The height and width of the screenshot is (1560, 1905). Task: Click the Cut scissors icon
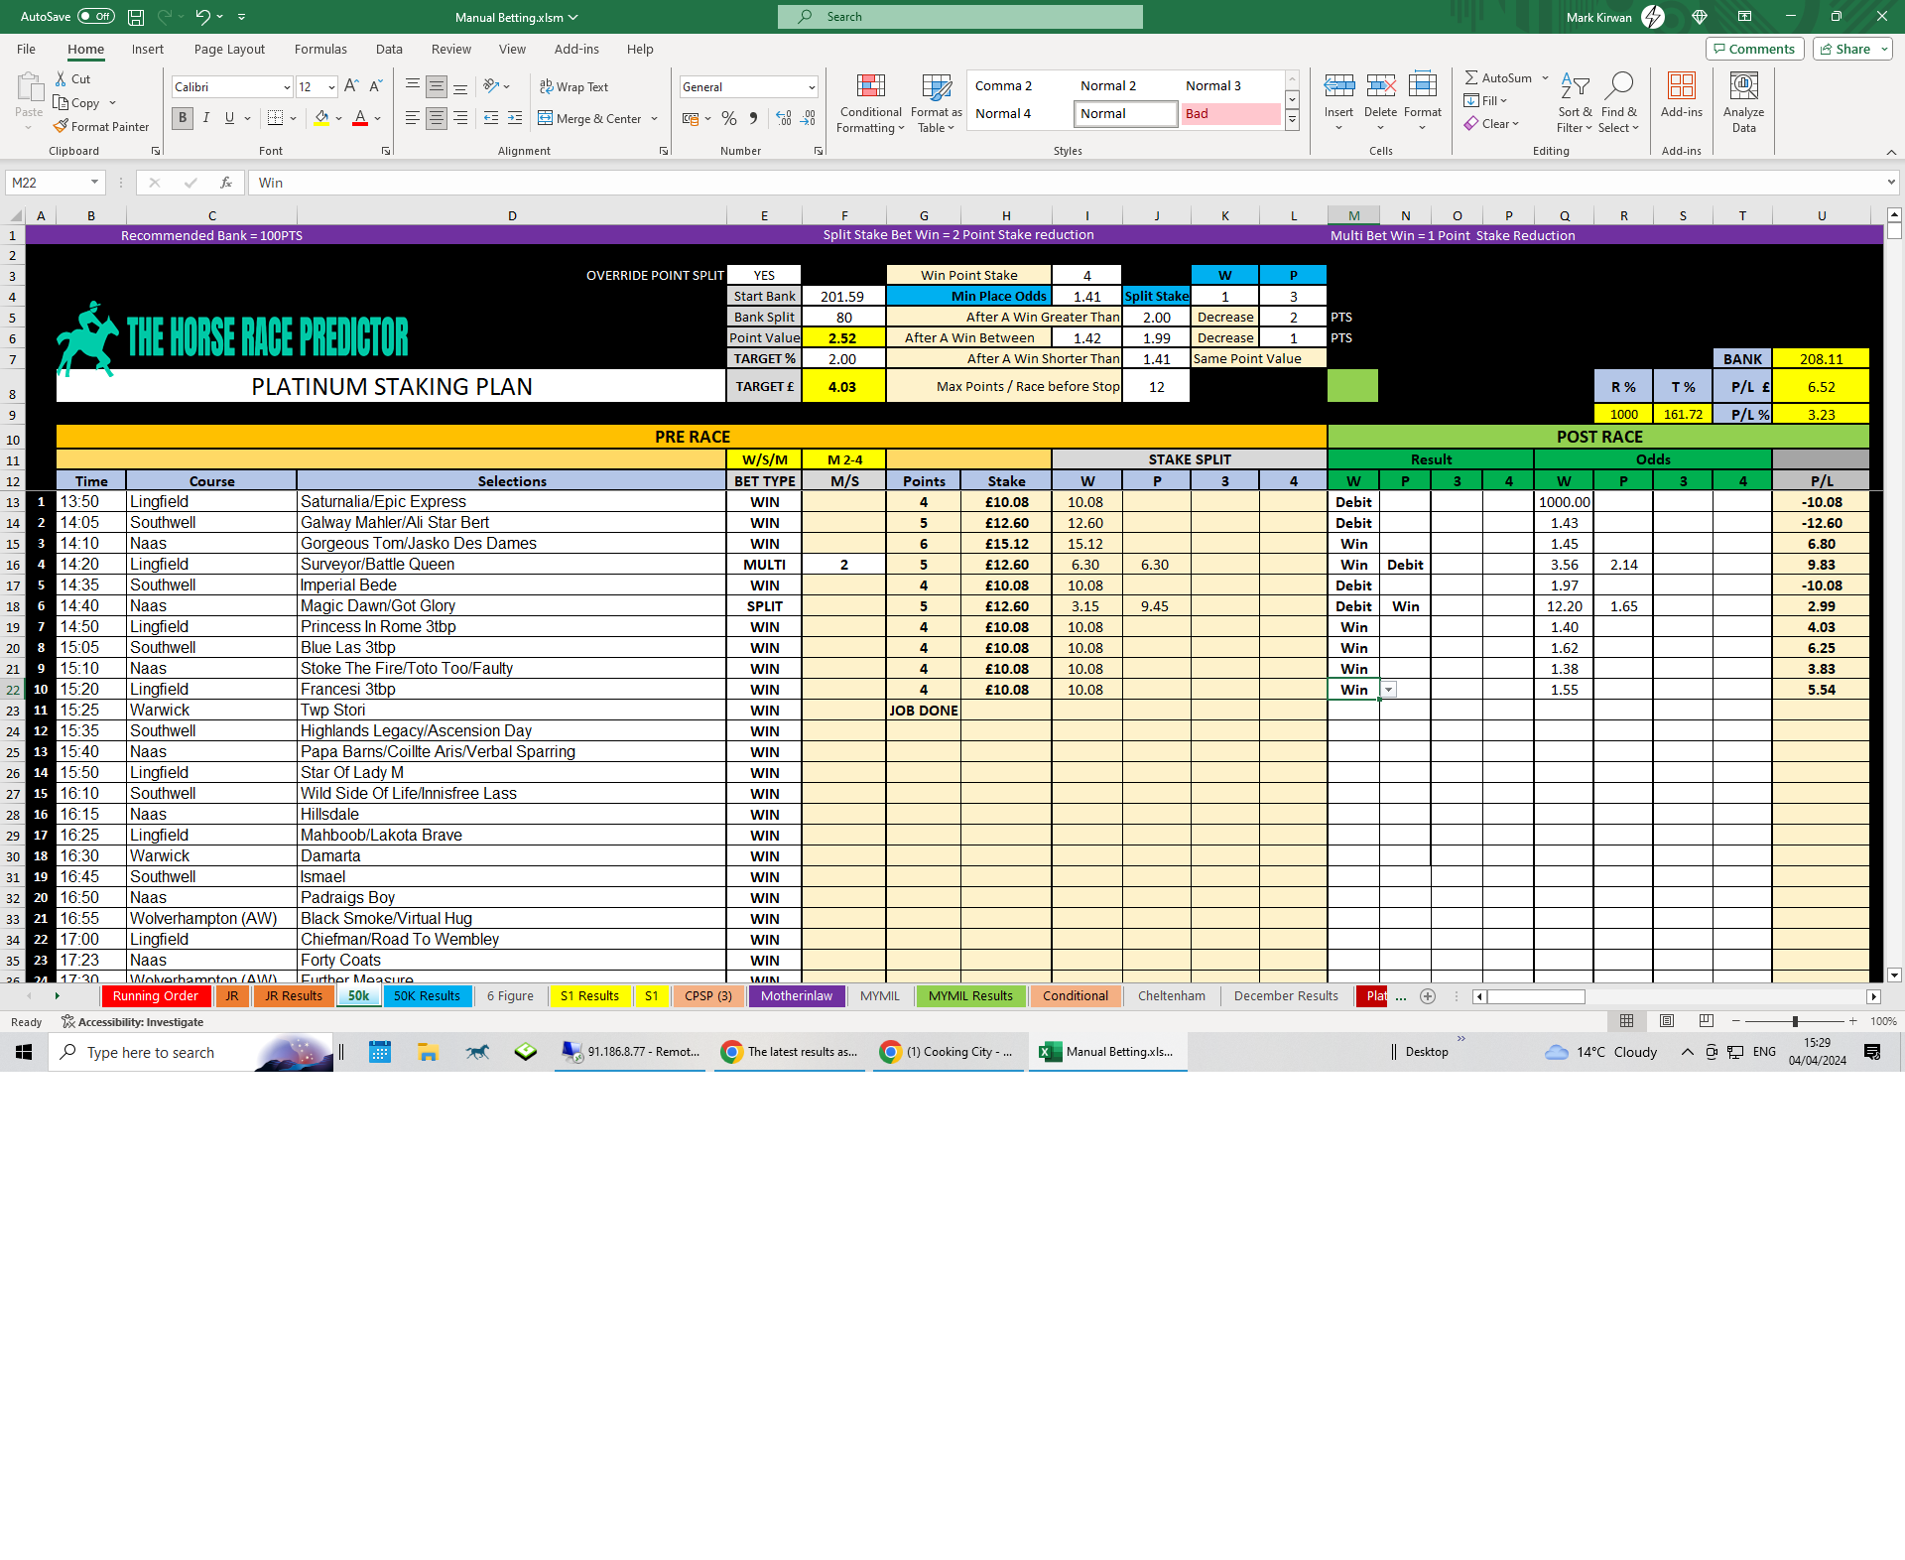[x=62, y=78]
